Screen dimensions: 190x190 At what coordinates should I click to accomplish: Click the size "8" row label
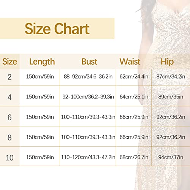[x=9, y=138]
